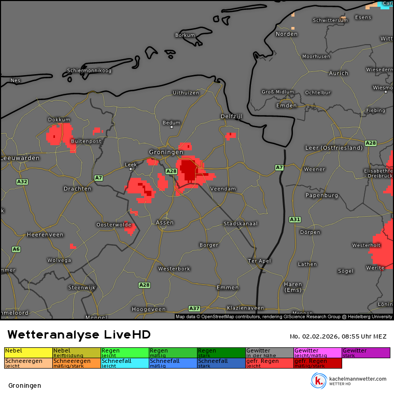Click the Dokkum town label
The width and height of the screenshot is (394, 394).
point(59,120)
